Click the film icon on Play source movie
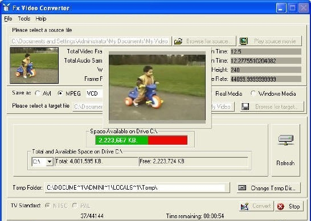The height and width of the screenshot is (221, 311). pos(244,41)
